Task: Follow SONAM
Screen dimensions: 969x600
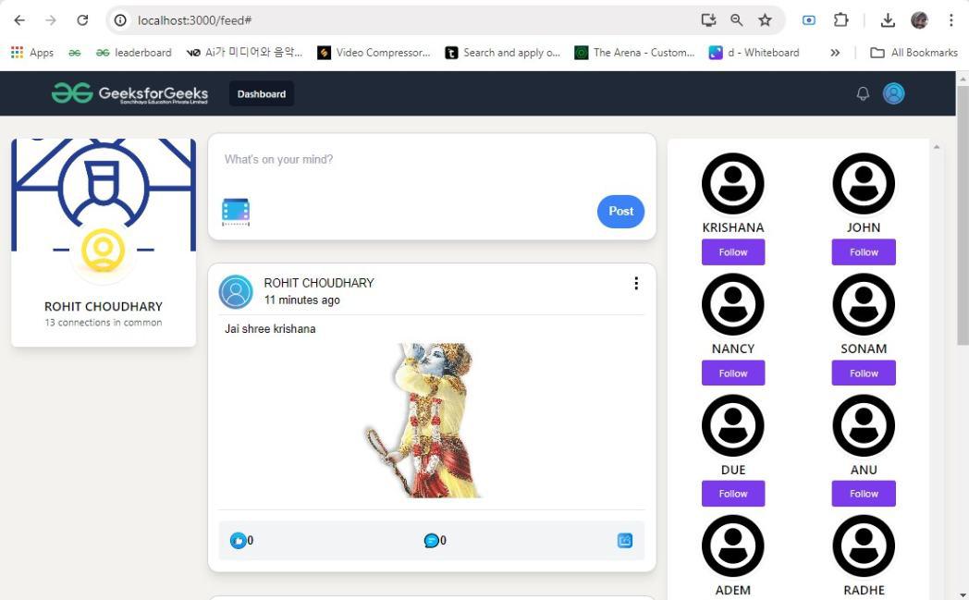Action: (x=864, y=373)
